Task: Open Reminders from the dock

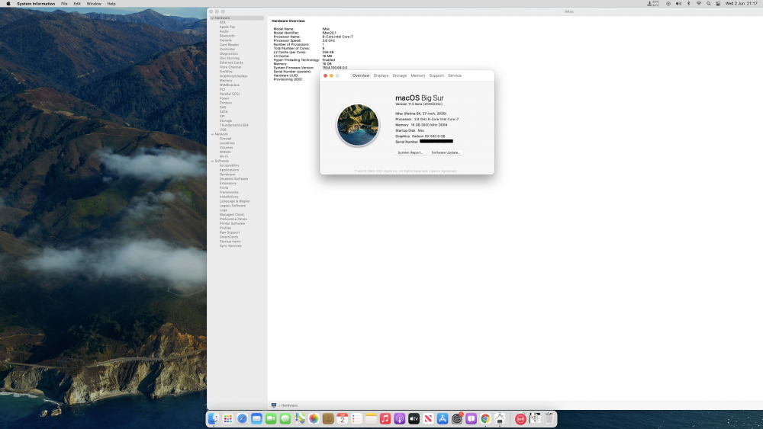Action: click(x=356, y=418)
